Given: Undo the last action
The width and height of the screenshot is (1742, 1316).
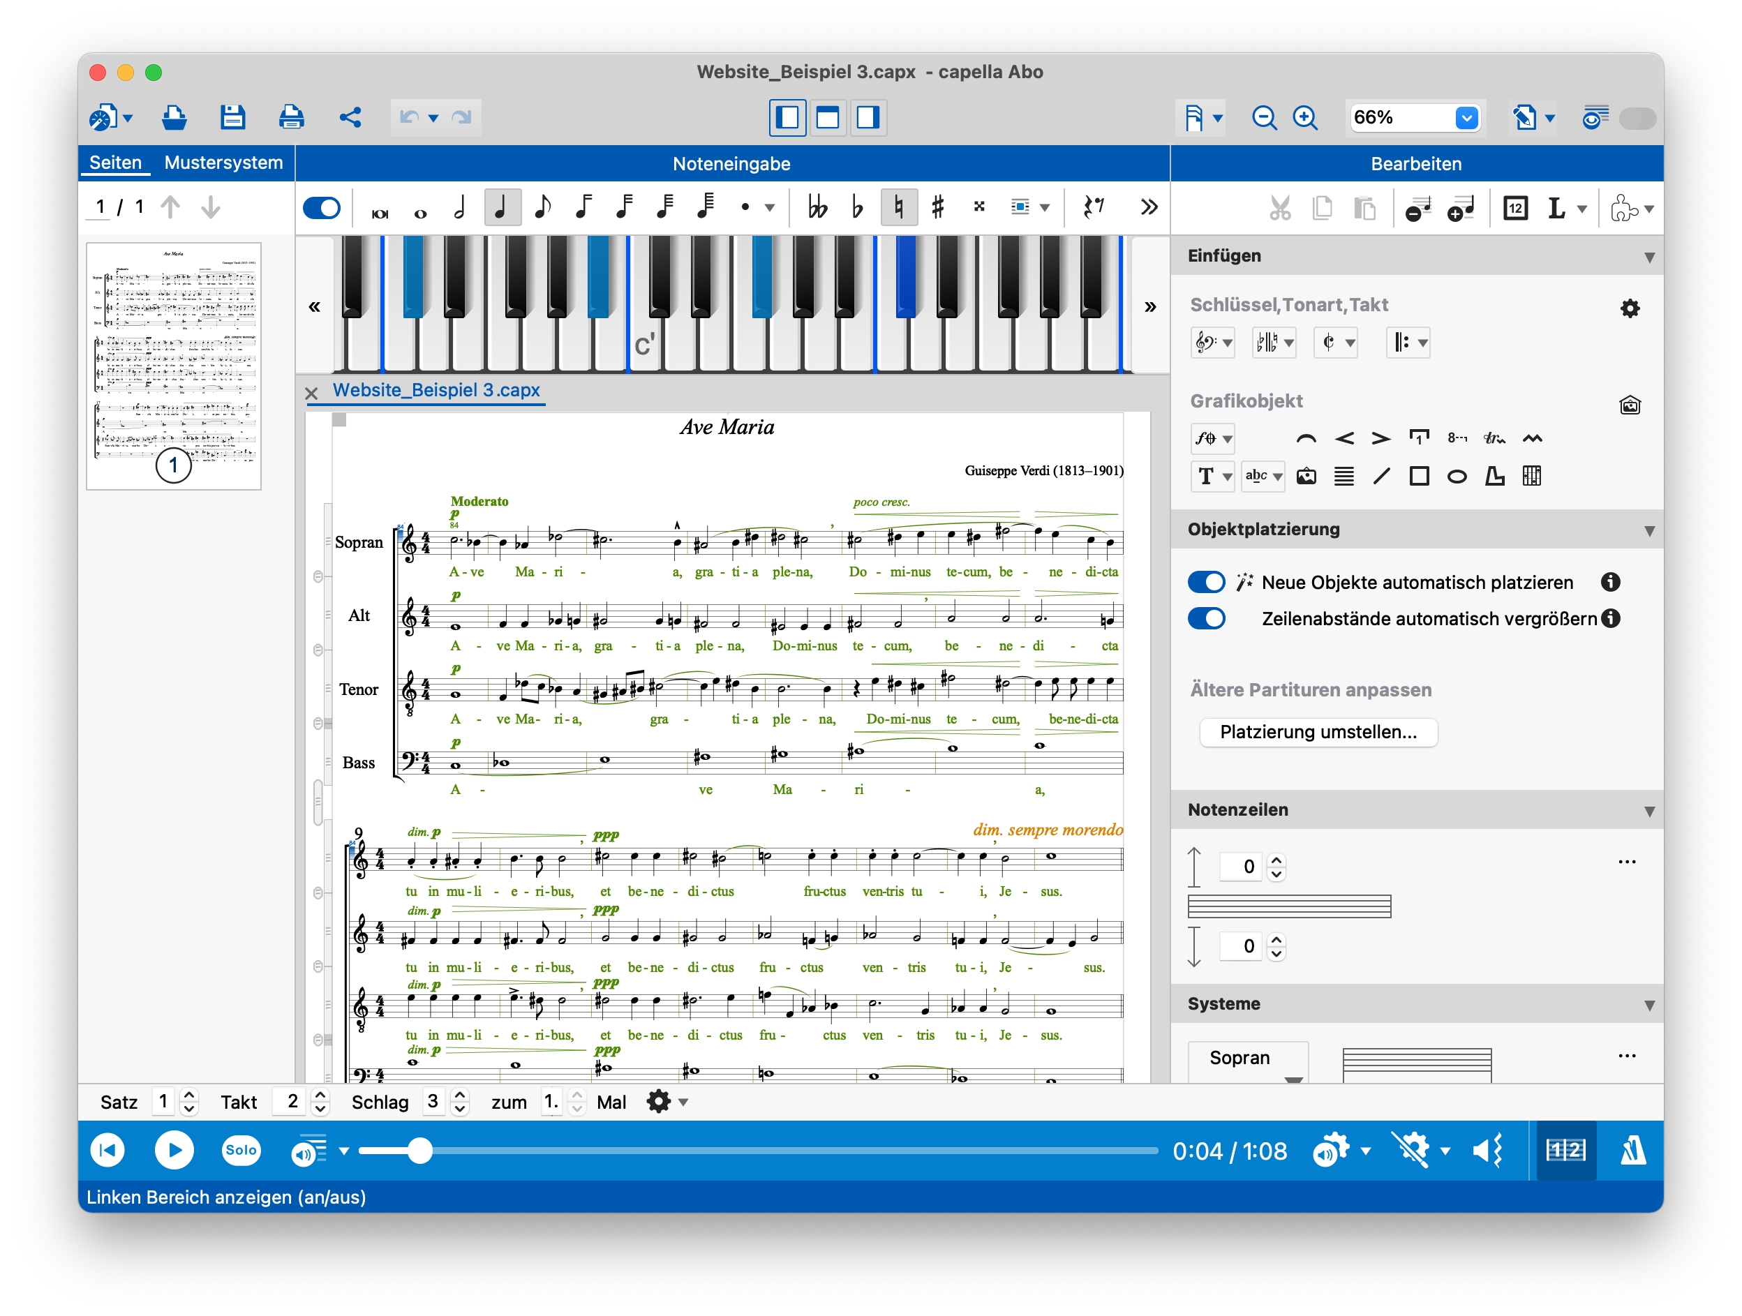Looking at the screenshot, I should (x=409, y=117).
